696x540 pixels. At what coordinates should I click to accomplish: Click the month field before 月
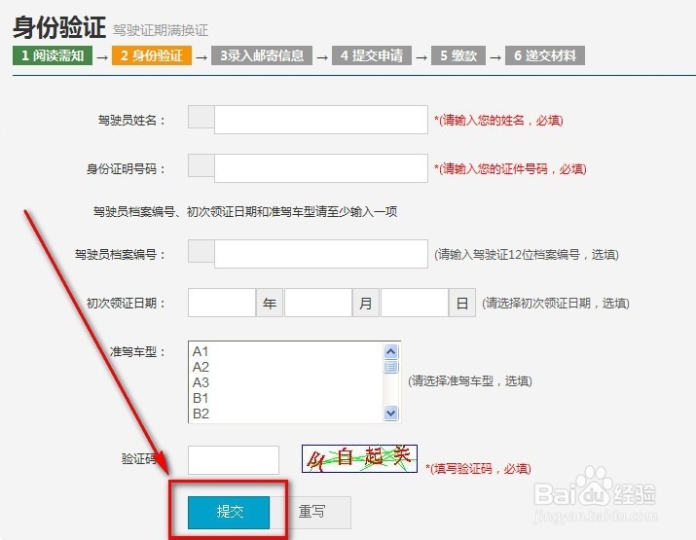[318, 303]
